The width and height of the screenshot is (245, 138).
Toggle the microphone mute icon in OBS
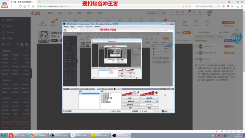coord(138,93)
